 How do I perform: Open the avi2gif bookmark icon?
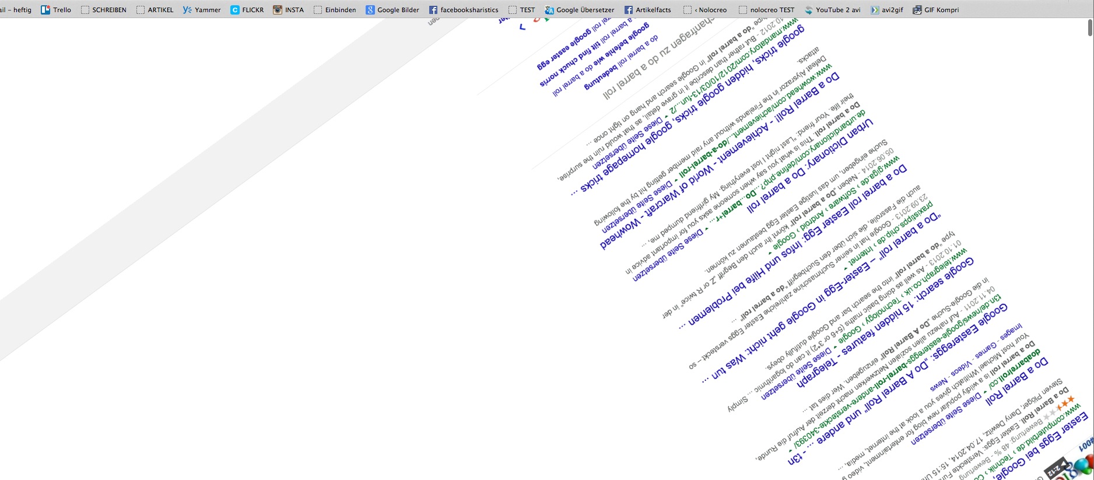coord(875,10)
